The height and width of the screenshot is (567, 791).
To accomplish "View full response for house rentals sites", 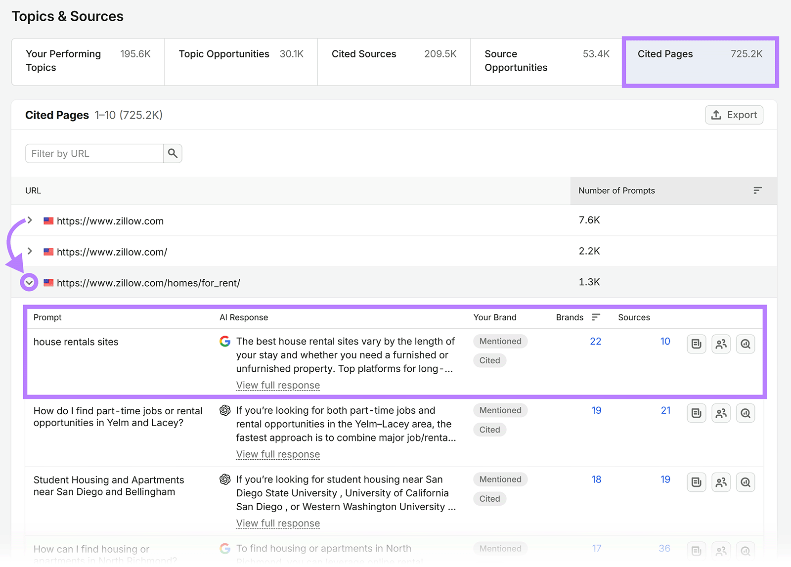I will tap(278, 385).
